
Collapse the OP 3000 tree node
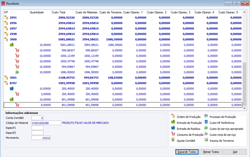(x=6, y=39)
